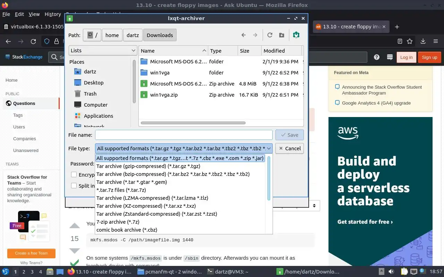Image resolution: width=444 pixels, height=277 pixels.
Task: Click format list vertical scrollbar
Action: tap(269, 178)
